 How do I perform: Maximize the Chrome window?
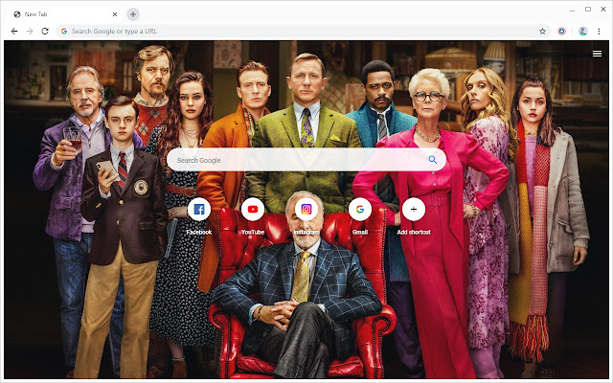tap(588, 9)
